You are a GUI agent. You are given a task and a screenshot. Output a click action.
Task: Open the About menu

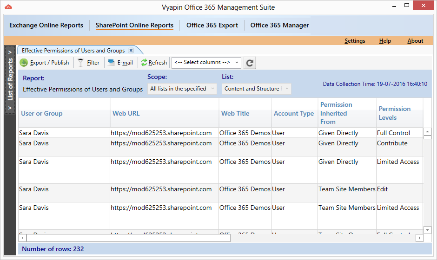click(415, 41)
